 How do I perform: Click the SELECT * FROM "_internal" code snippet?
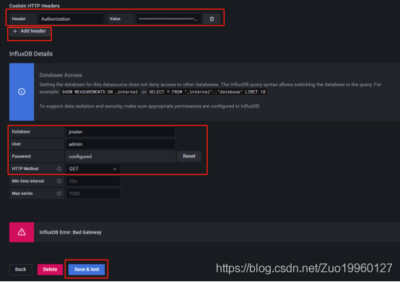click(x=207, y=92)
